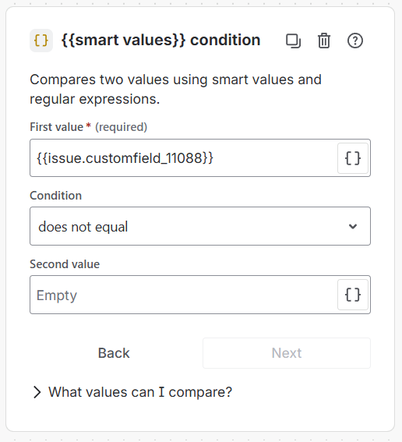Expand What values can I compare section
Image resolution: width=402 pixels, height=442 pixels.
pos(132,392)
